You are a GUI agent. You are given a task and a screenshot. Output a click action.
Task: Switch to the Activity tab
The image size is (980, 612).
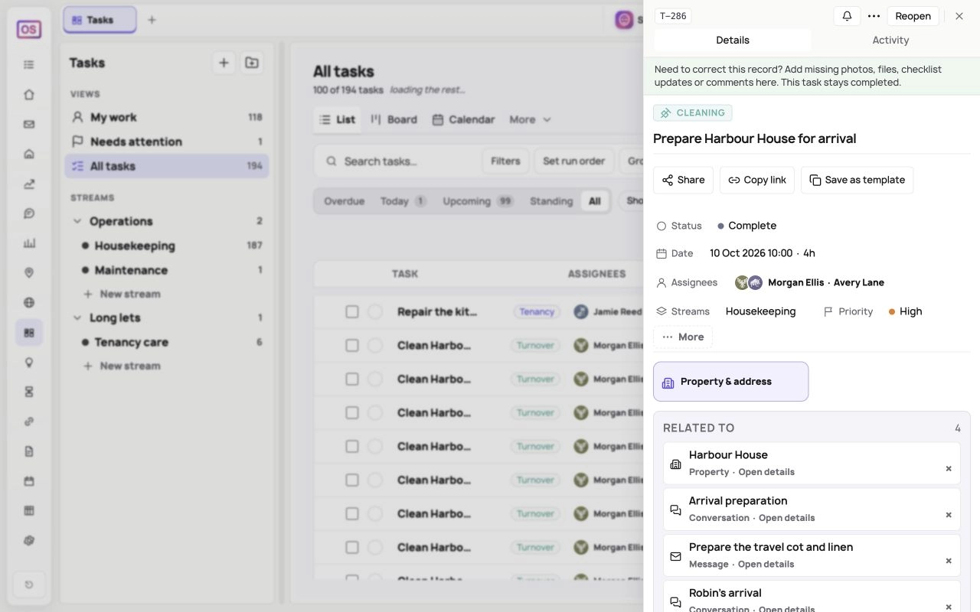[890, 41]
